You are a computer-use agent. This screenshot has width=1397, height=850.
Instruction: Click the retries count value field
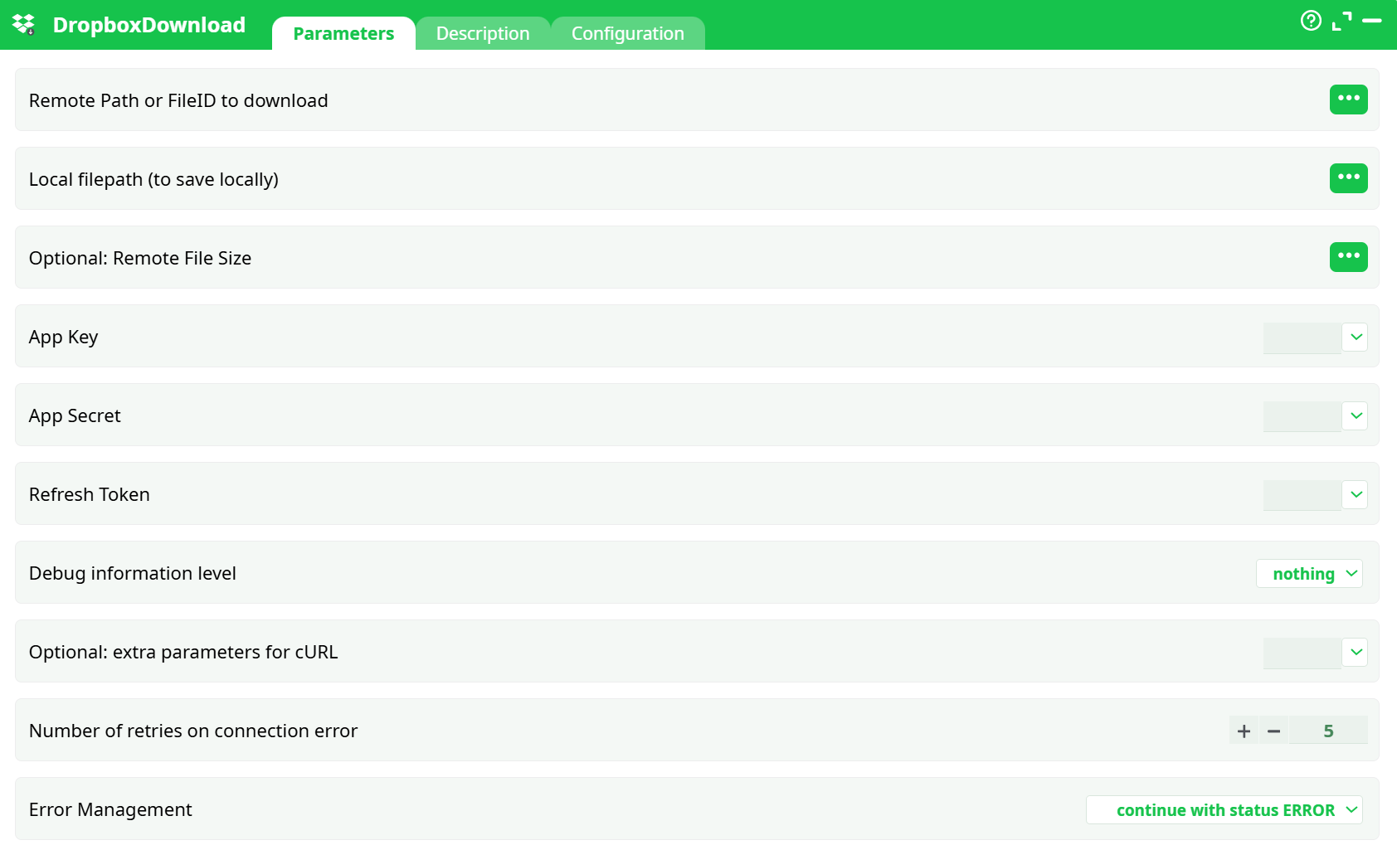[1328, 731]
